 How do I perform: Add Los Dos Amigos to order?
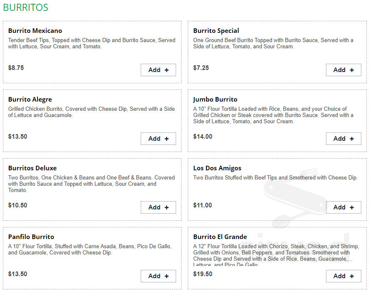[x=343, y=207]
